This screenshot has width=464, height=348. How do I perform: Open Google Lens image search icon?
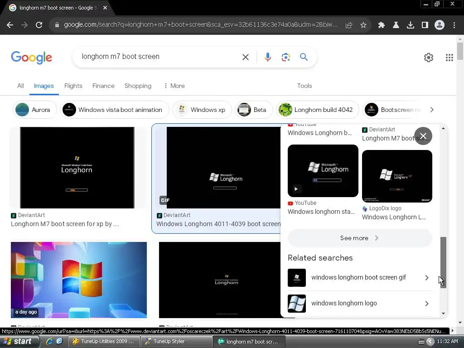pyautogui.click(x=285, y=57)
